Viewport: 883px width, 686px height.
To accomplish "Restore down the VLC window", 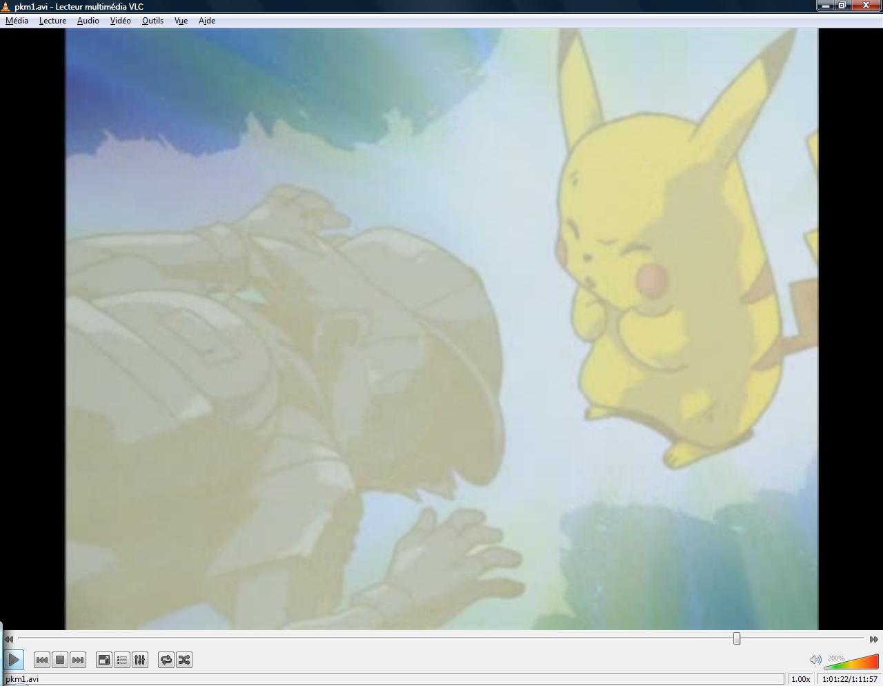I will [843, 6].
